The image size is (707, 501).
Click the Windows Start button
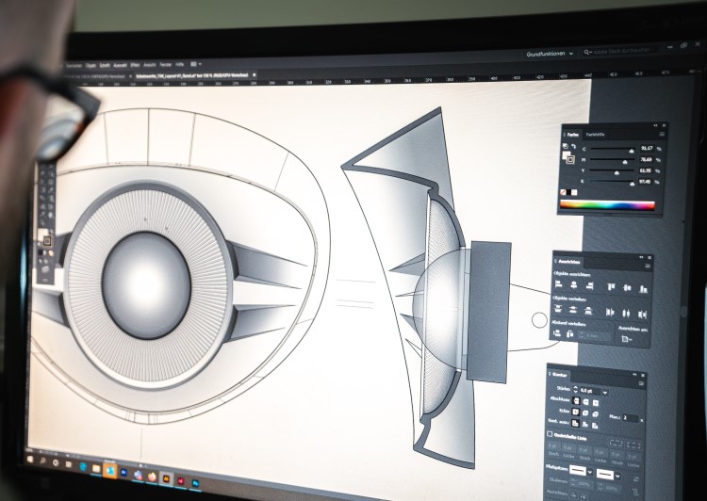(x=31, y=459)
